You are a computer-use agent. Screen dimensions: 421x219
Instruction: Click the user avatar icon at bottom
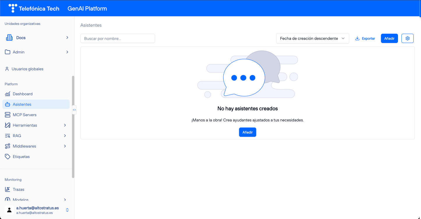pyautogui.click(x=9, y=210)
